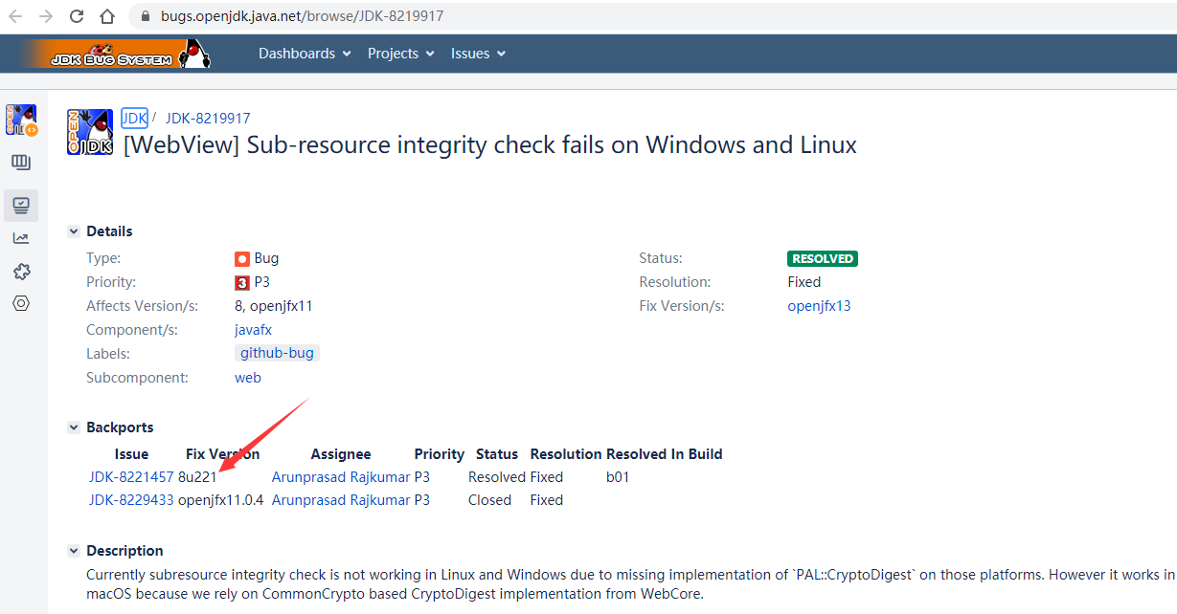Open the Reports chart icon in sidebar
Image resolution: width=1177 pixels, height=614 pixels.
[x=20, y=238]
